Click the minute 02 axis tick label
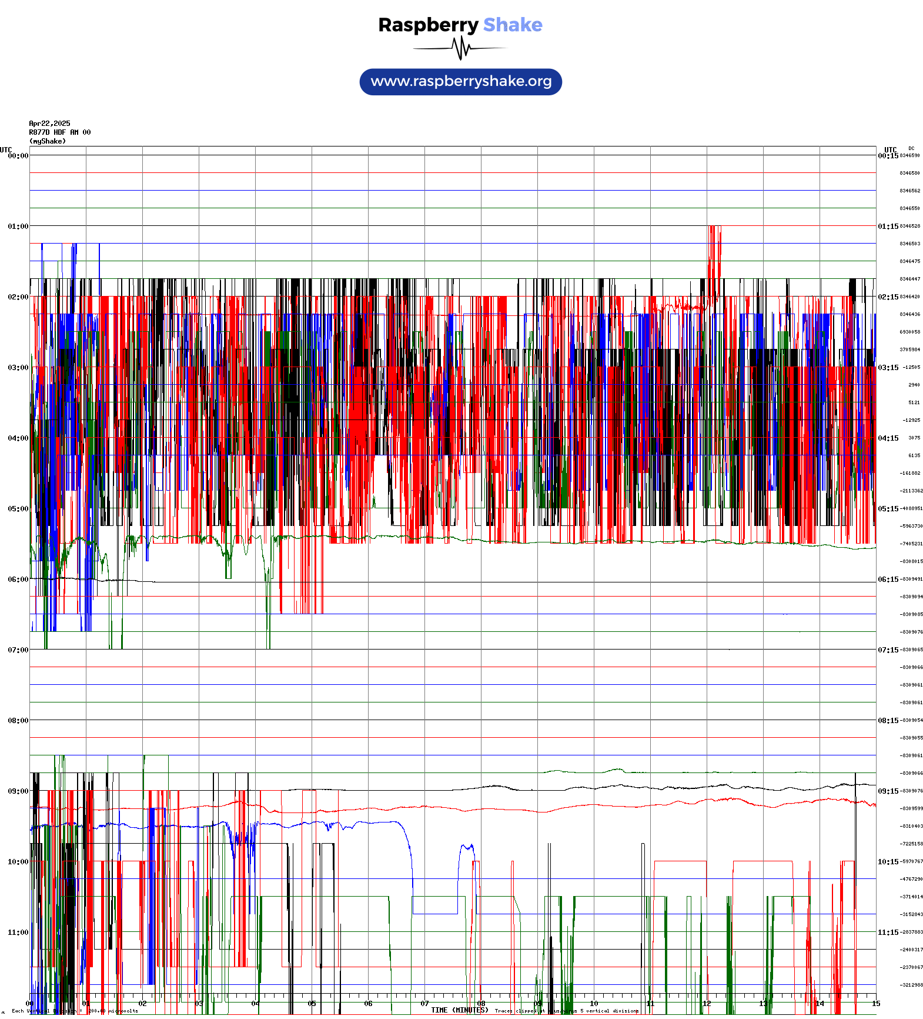The image size is (923, 1019). point(142,1004)
